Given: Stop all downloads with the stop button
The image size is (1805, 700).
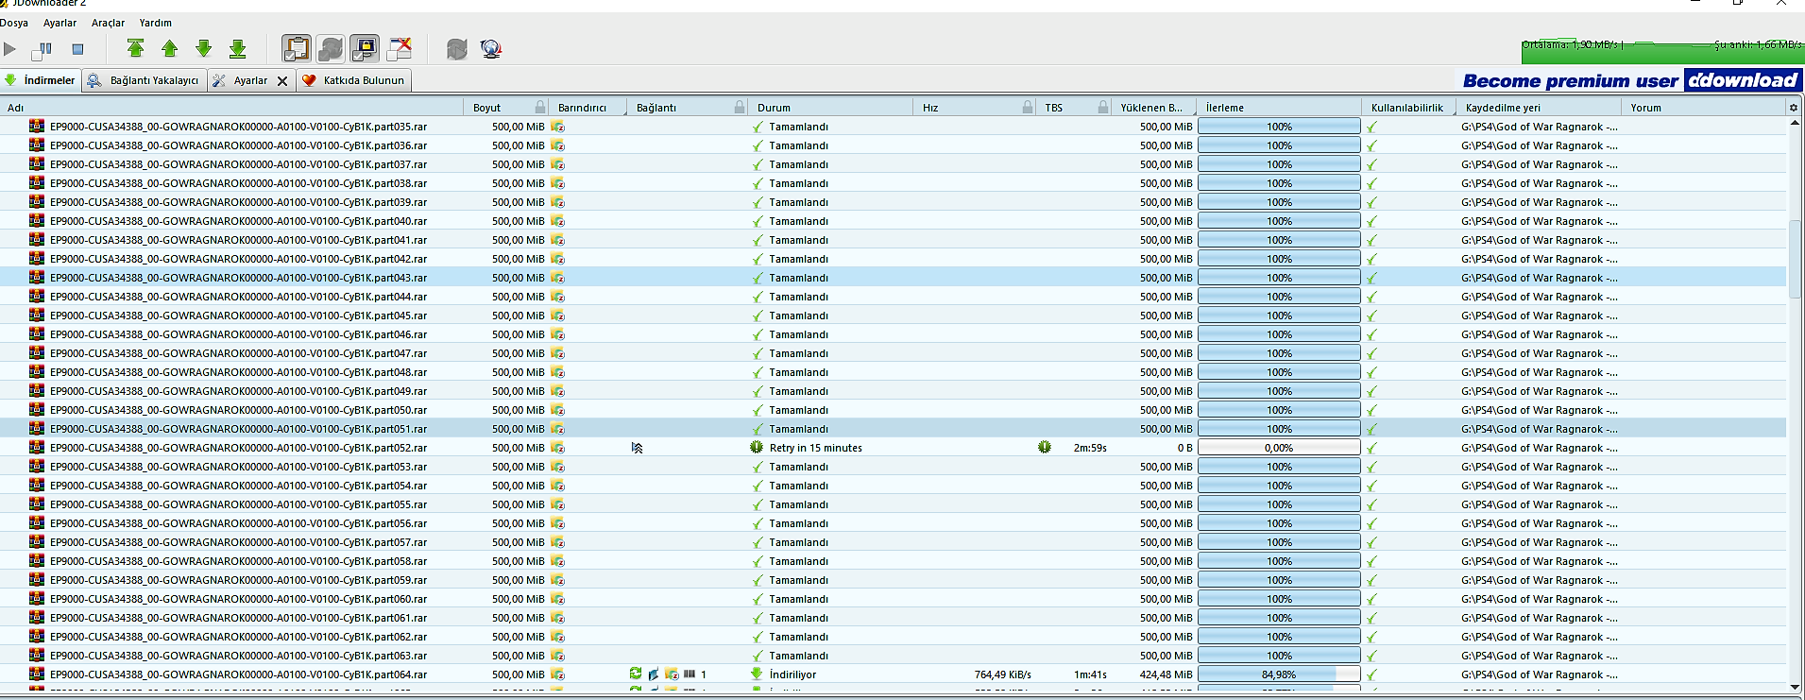Looking at the screenshot, I should tap(77, 49).
